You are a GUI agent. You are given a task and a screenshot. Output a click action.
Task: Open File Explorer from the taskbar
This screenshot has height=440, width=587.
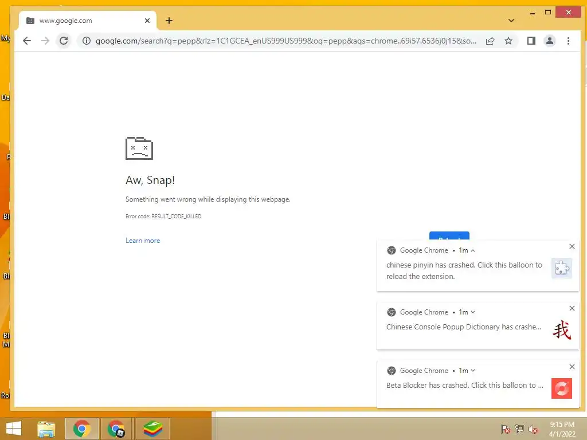click(x=46, y=429)
